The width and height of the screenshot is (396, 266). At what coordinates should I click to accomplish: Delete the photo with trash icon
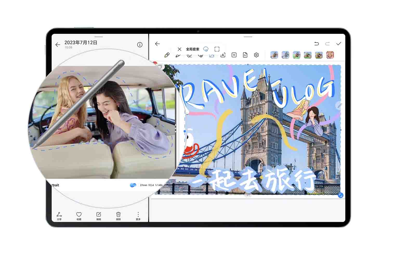(118, 215)
